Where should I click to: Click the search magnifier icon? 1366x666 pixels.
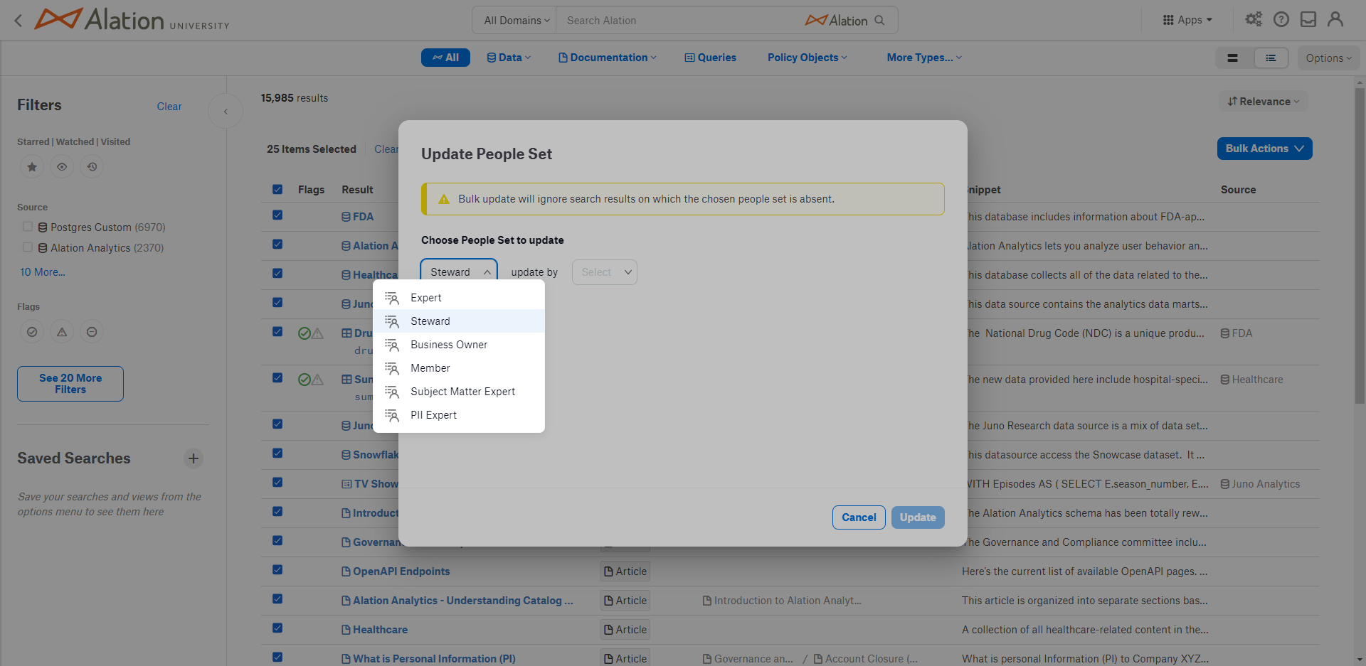pos(879,20)
